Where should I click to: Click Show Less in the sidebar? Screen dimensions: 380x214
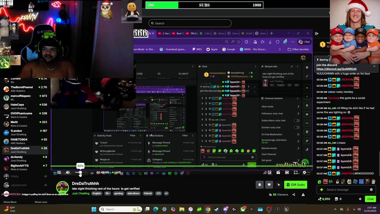click(x=41, y=202)
